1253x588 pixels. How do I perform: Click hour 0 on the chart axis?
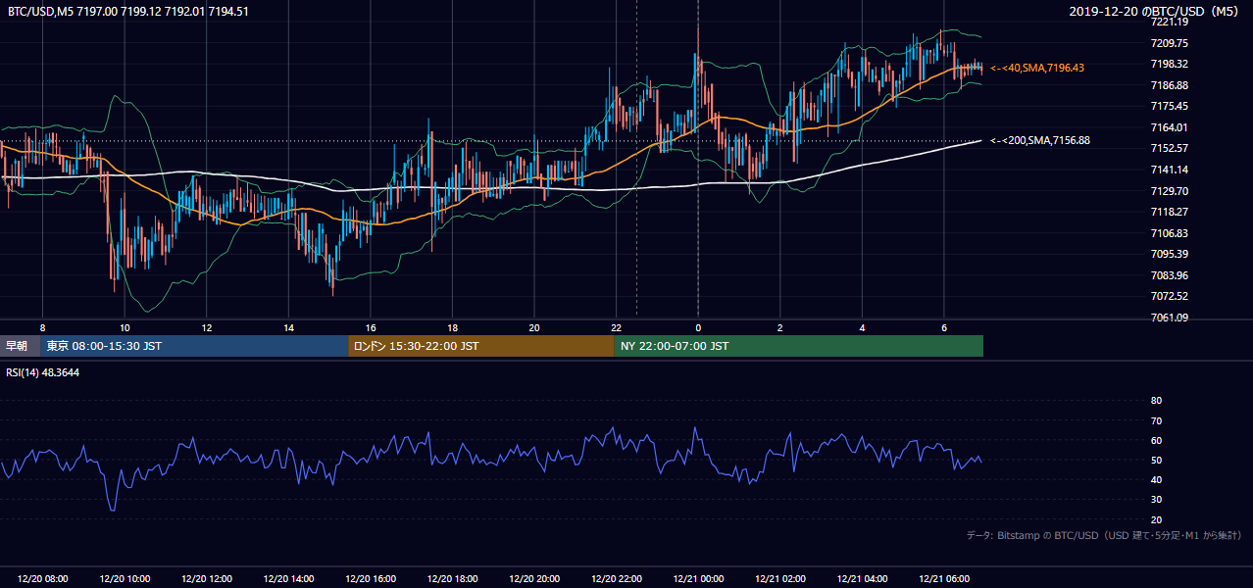pos(698,327)
